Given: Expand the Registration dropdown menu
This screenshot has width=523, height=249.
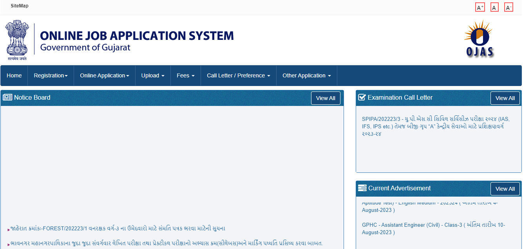Looking at the screenshot, I should click(51, 75).
